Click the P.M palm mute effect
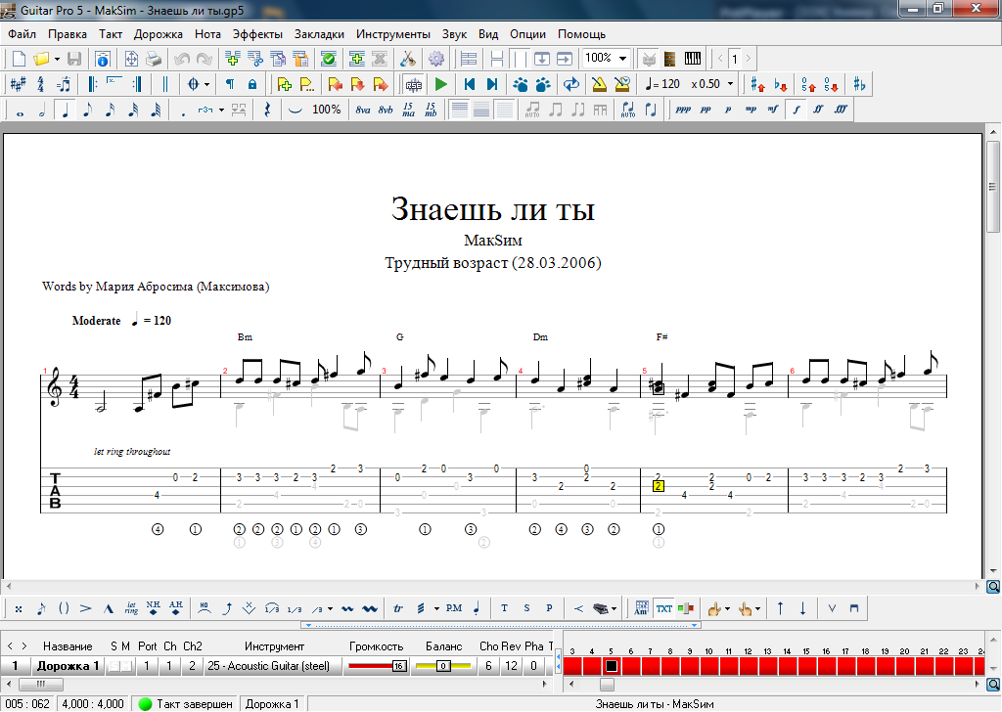 454,608
